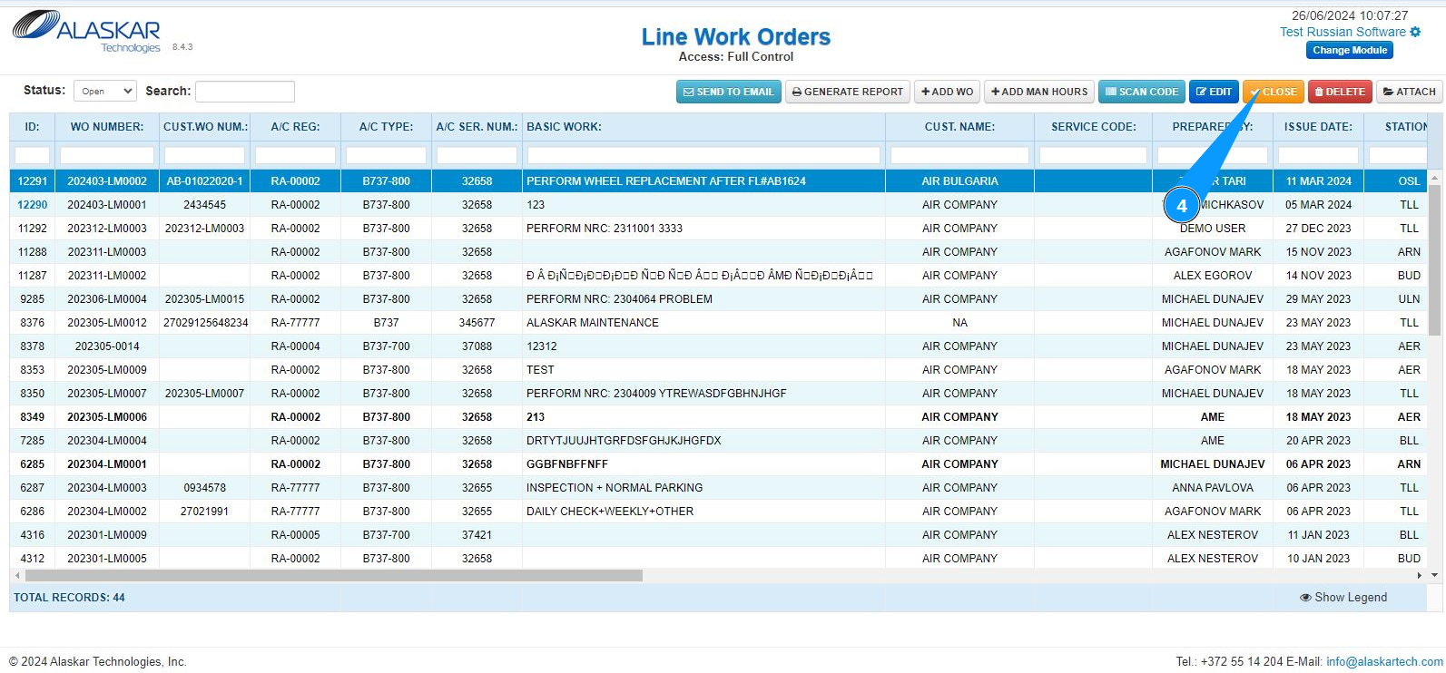
Task: Sort by the Cust.WO Num. column header
Action: point(205,127)
